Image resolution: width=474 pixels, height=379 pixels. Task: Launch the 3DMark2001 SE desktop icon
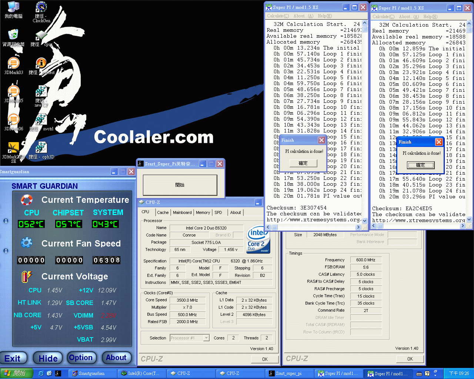click(13, 152)
